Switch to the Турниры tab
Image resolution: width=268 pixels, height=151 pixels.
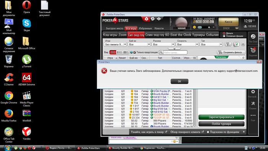tap(198, 35)
